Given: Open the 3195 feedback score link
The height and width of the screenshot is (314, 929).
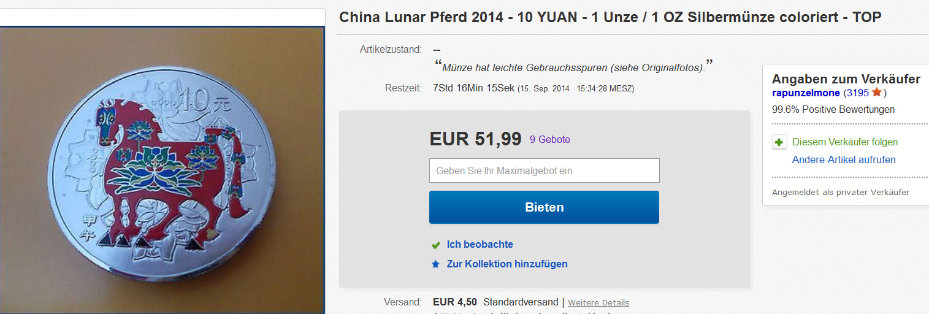Looking at the screenshot, I should (857, 93).
